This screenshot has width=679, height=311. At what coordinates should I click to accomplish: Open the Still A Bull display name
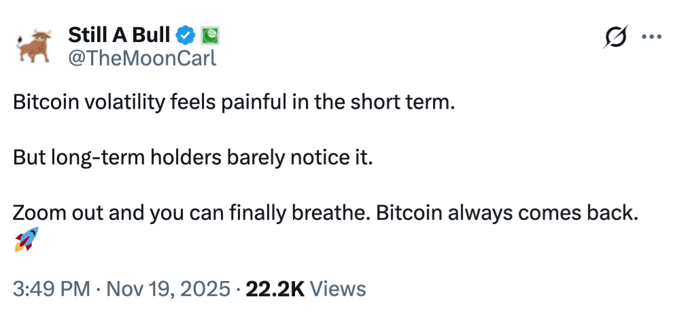[119, 33]
